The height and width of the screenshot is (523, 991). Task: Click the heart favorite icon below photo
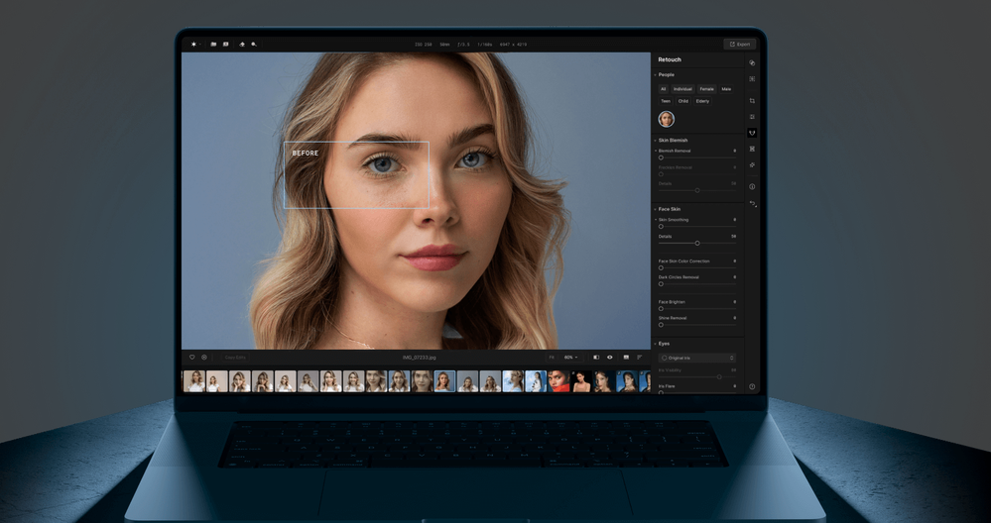pyautogui.click(x=192, y=358)
